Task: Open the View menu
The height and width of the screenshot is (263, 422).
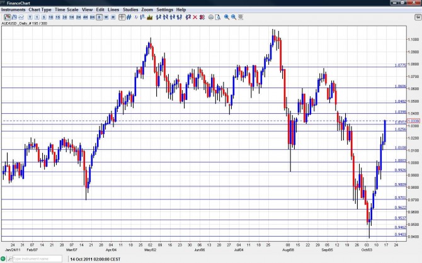Action: click(x=87, y=9)
